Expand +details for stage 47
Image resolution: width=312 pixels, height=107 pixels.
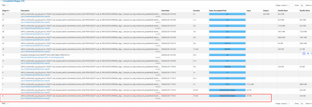[x=158, y=28]
